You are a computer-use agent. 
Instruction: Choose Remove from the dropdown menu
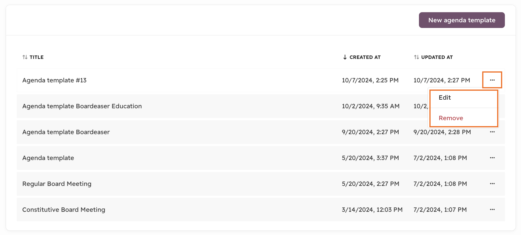click(451, 118)
